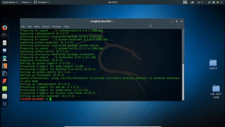Expand the system menu arrow
The height and width of the screenshot is (127, 225).
pos(221,2)
